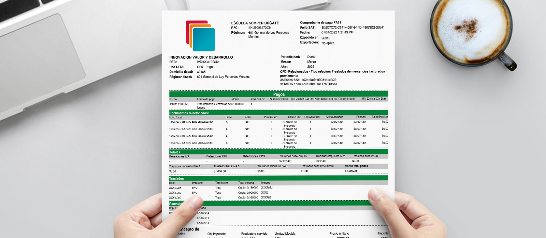Viewport: 546px width, 238px height.
Task: Click the Exportación value No aplica
Action: pos(328,43)
